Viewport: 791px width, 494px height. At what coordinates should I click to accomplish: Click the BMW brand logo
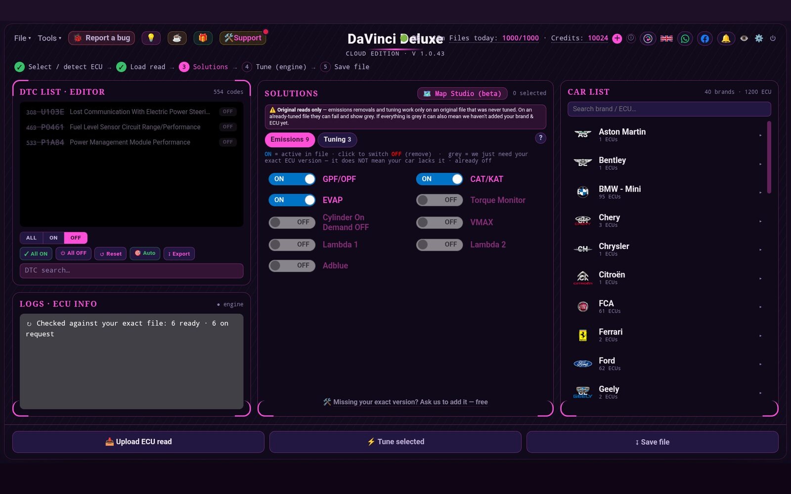click(x=583, y=192)
